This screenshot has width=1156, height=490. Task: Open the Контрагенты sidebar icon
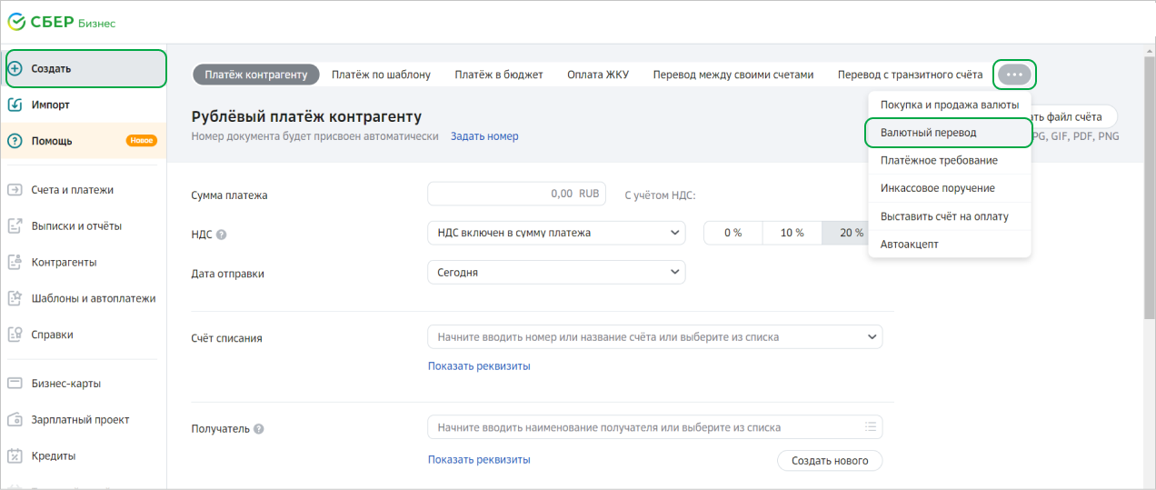tap(15, 262)
